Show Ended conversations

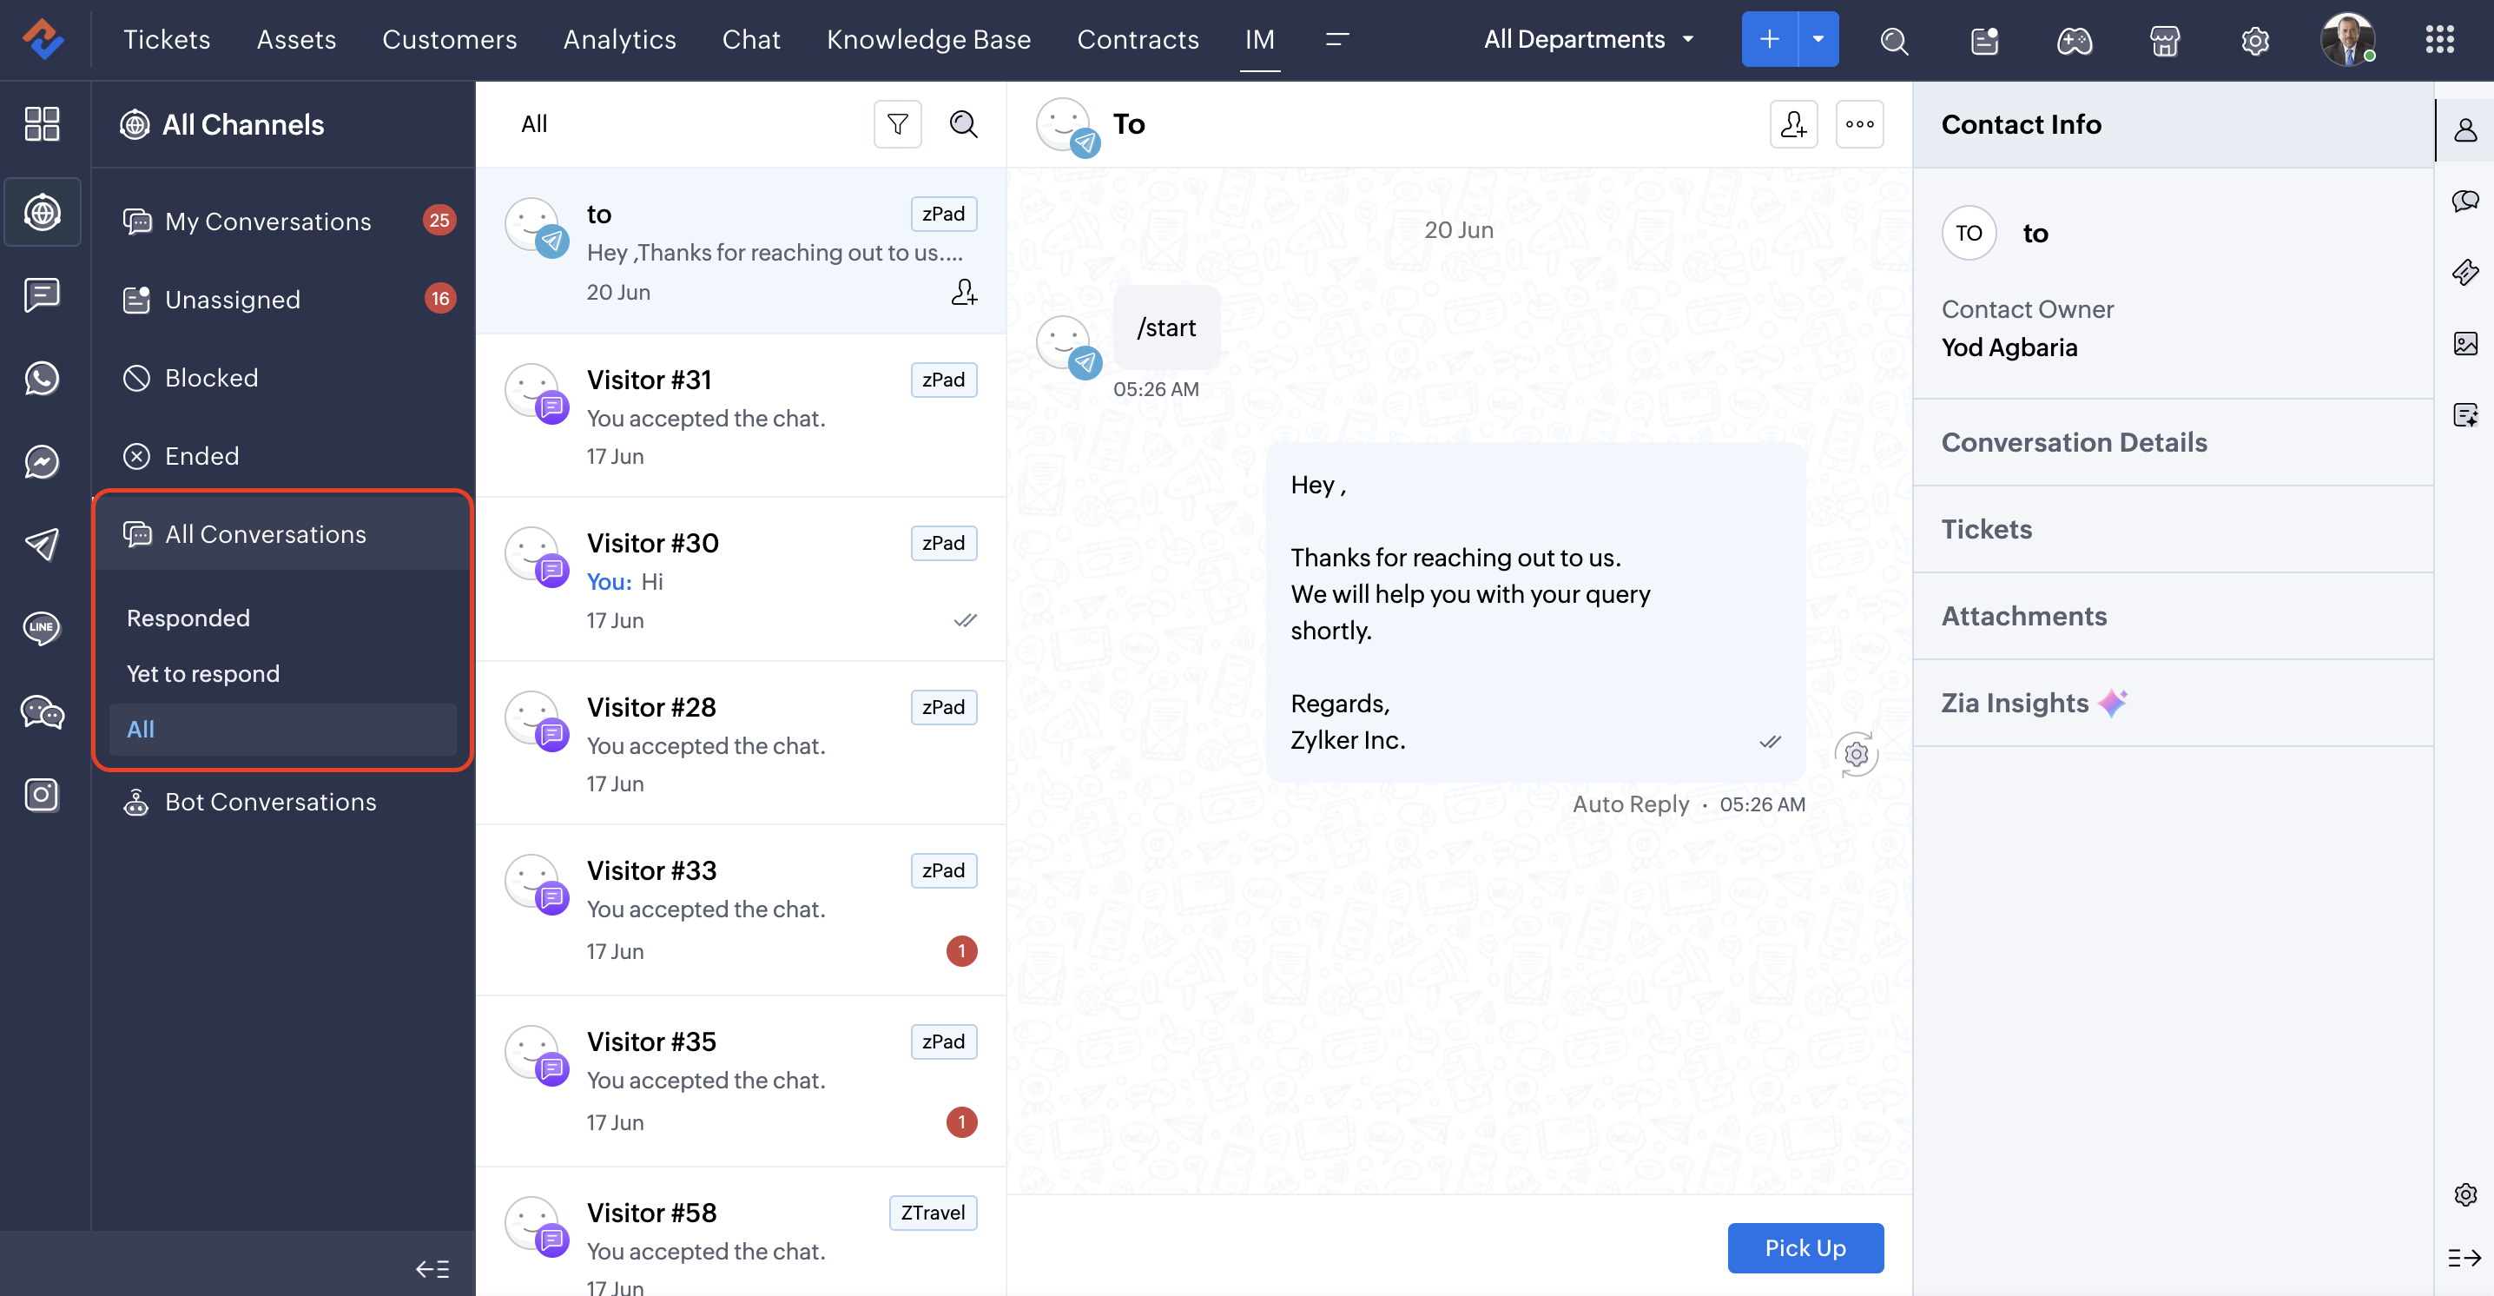point(283,455)
